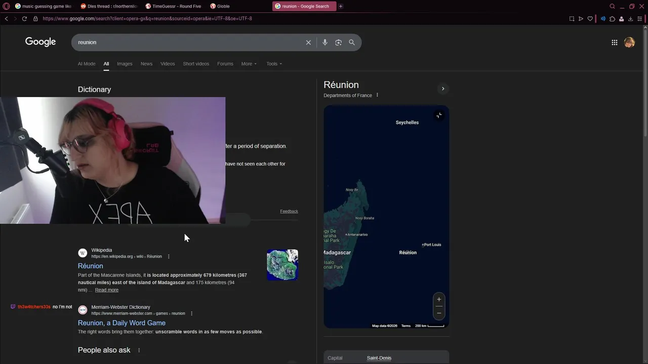Open the browser extensions cube icon

[612, 19]
